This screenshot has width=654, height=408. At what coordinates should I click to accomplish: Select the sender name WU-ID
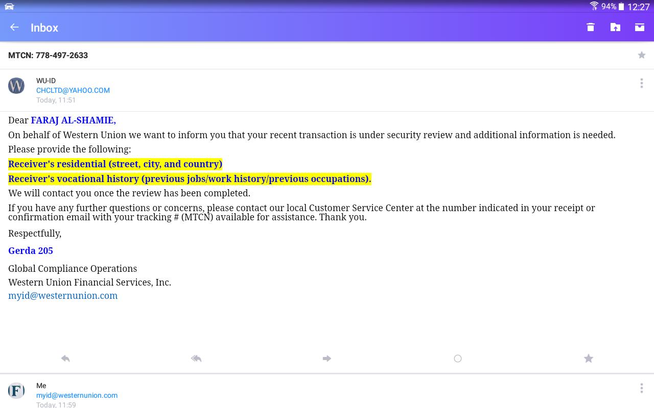(x=46, y=81)
